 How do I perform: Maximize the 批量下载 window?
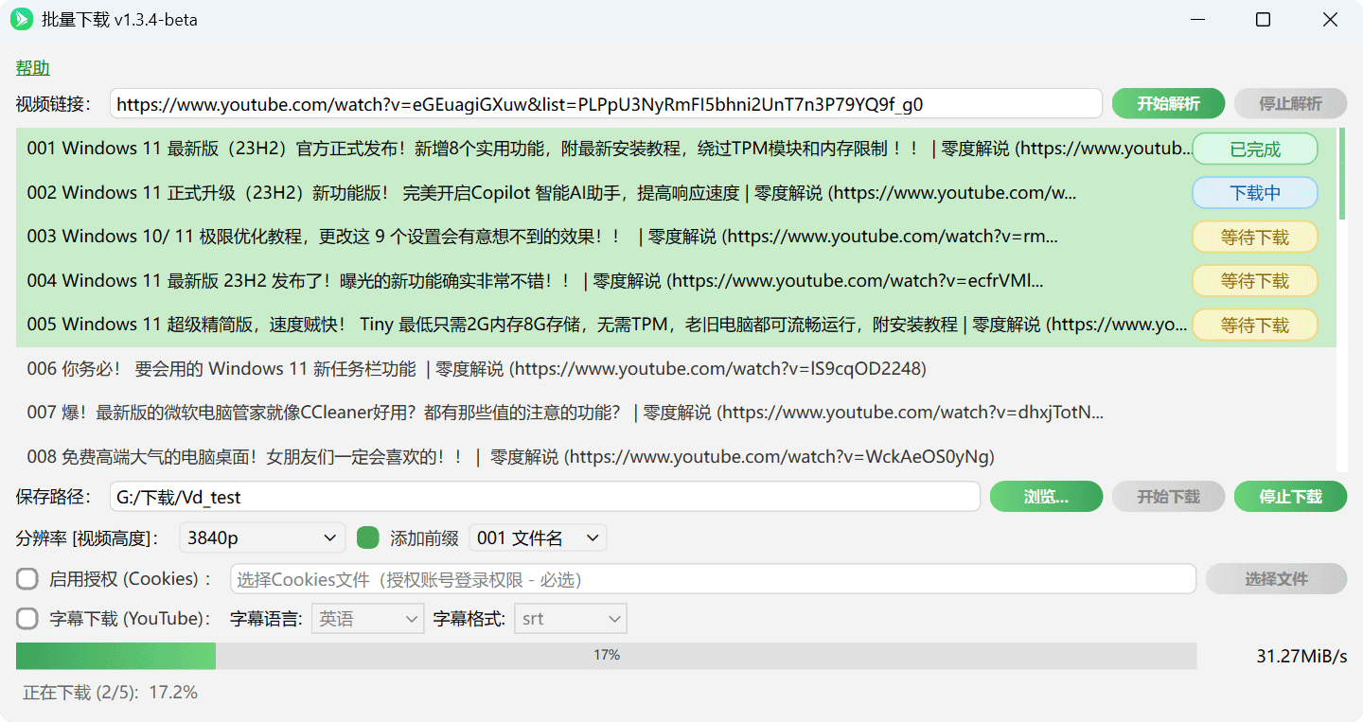[1263, 20]
